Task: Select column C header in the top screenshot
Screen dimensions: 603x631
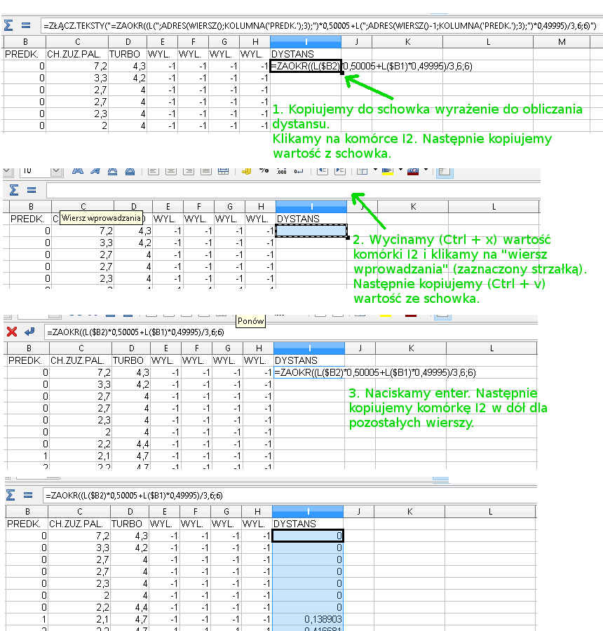Action: [x=77, y=42]
